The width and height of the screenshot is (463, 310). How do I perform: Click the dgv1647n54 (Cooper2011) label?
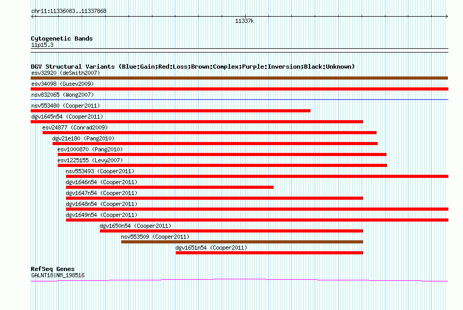click(x=101, y=193)
